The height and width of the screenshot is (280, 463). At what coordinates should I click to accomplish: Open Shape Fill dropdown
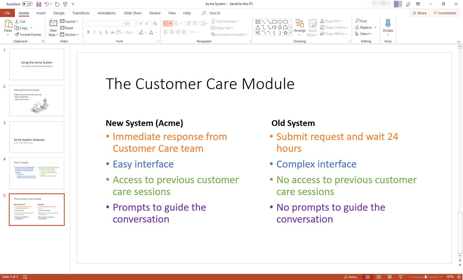point(331,21)
